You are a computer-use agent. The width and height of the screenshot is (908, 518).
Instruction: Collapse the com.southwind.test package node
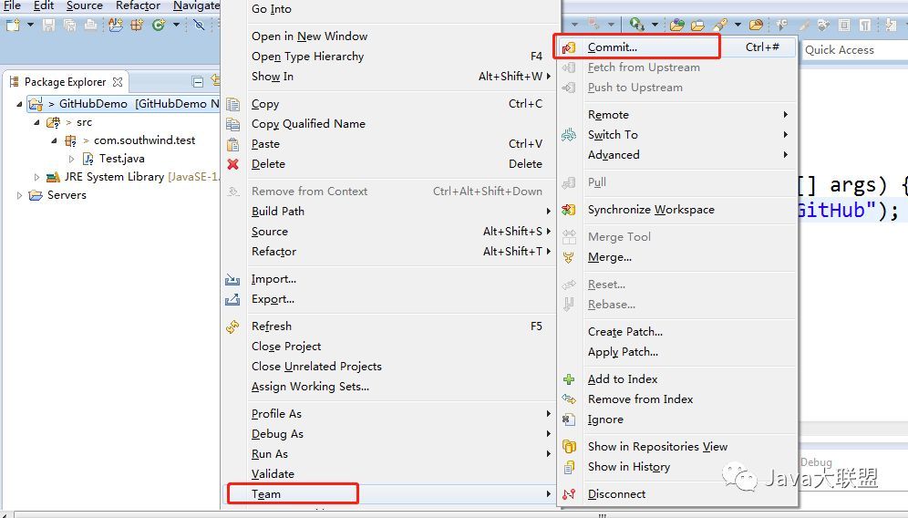[54, 140]
